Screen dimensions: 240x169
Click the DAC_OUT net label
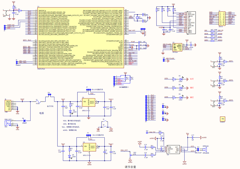pyautogui.click(x=132, y=31)
